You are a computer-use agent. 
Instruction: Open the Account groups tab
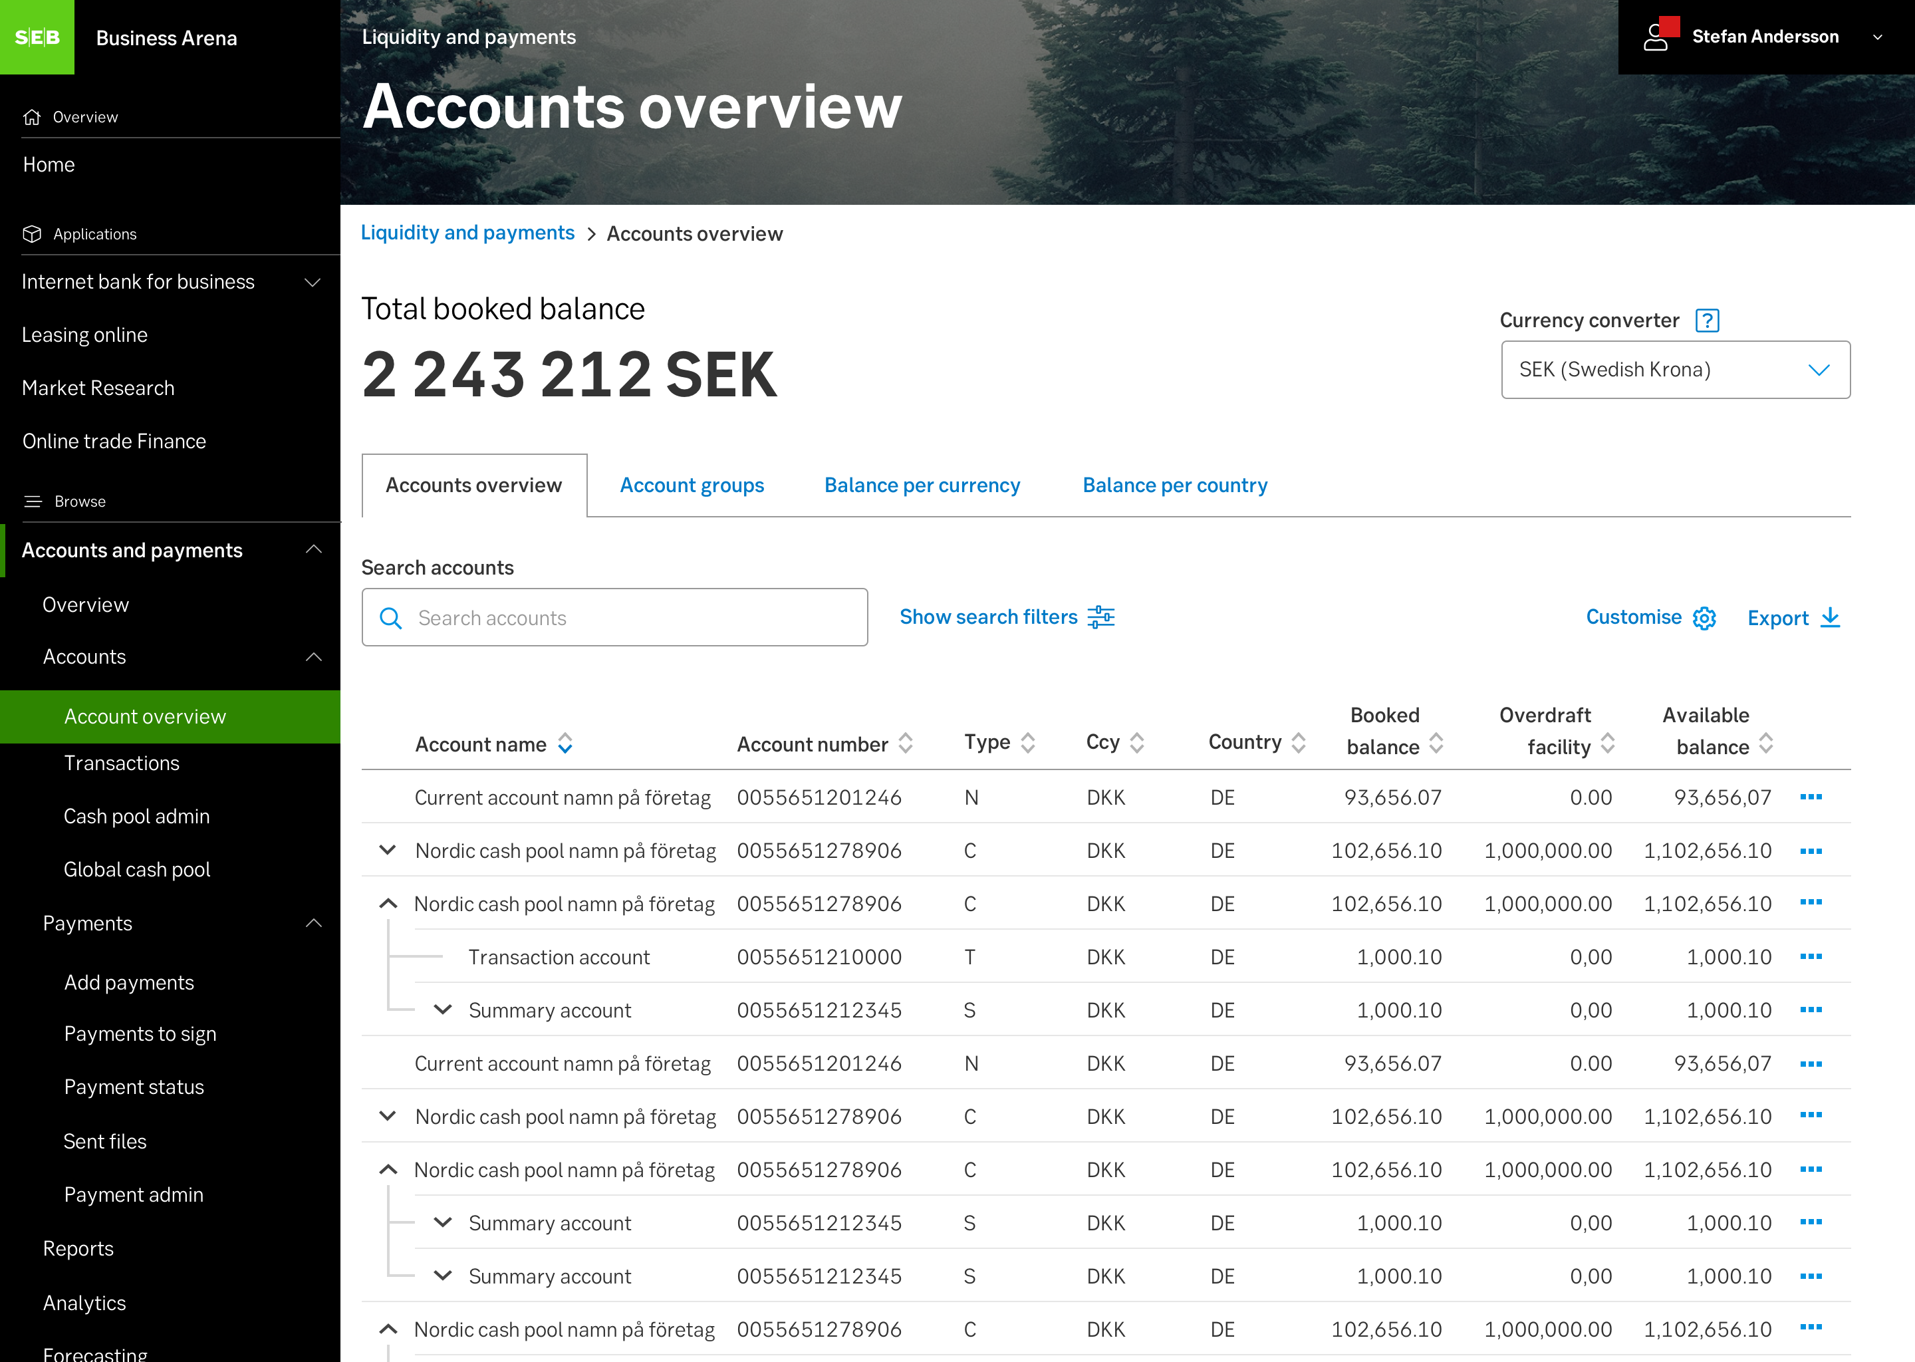tap(692, 485)
